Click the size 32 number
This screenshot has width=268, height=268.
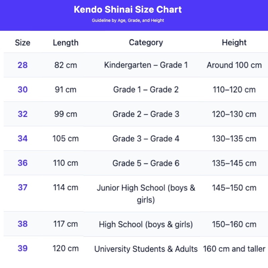coord(22,114)
